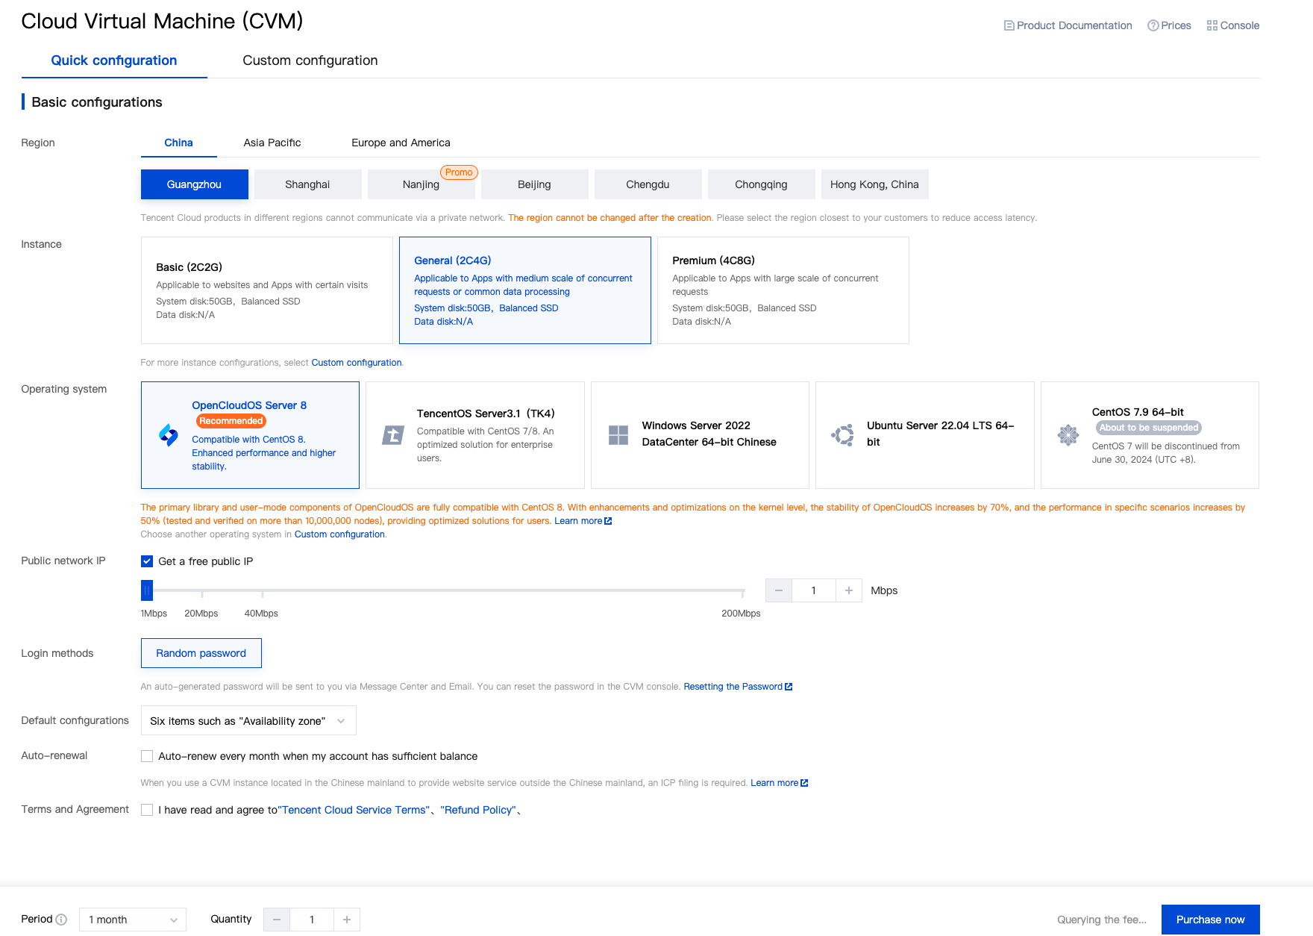Click external link icon after OpenCloudOS Learn more
Screen dimensions: 1313x936
[x=608, y=521]
